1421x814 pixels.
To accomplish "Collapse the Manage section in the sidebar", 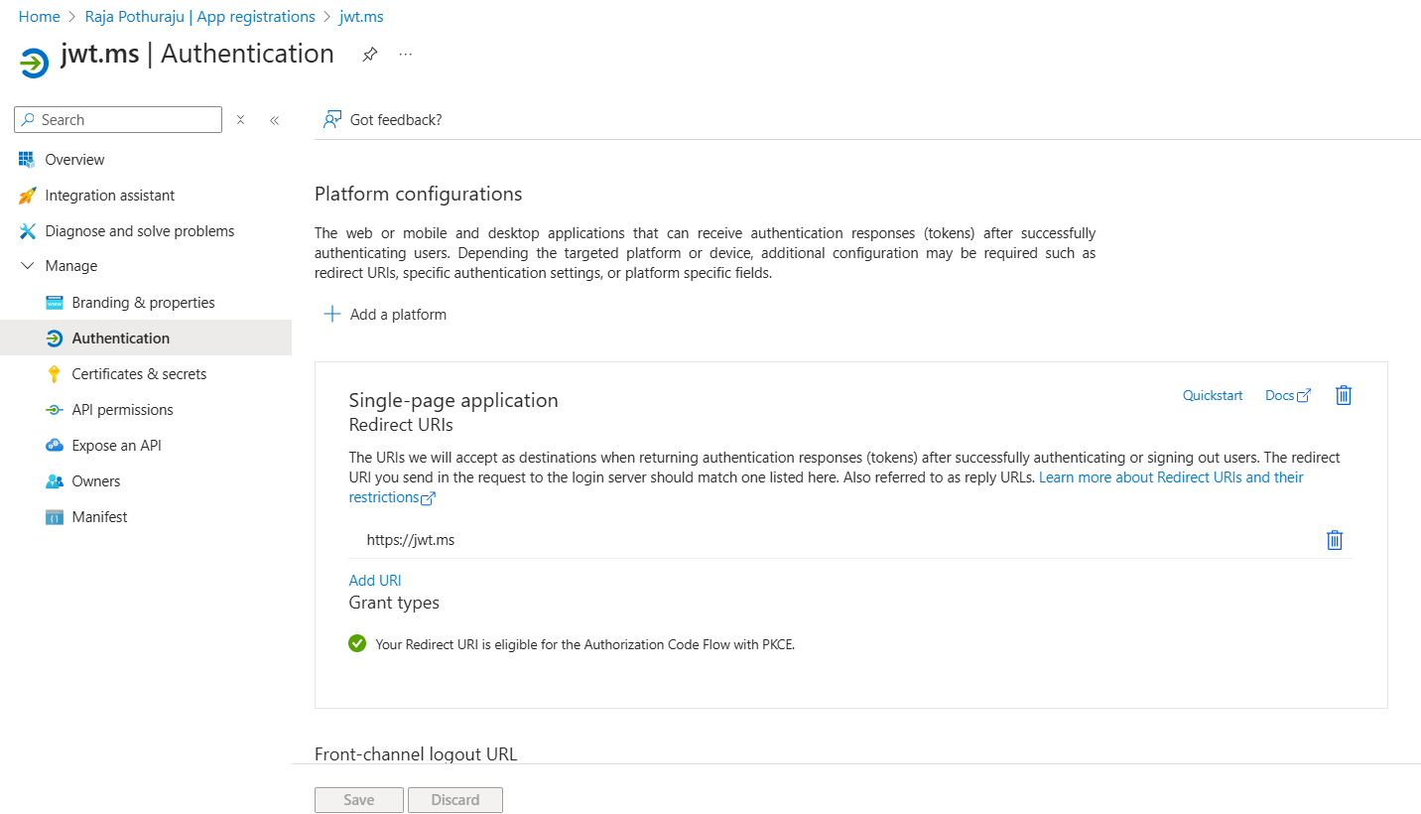I will [27, 265].
